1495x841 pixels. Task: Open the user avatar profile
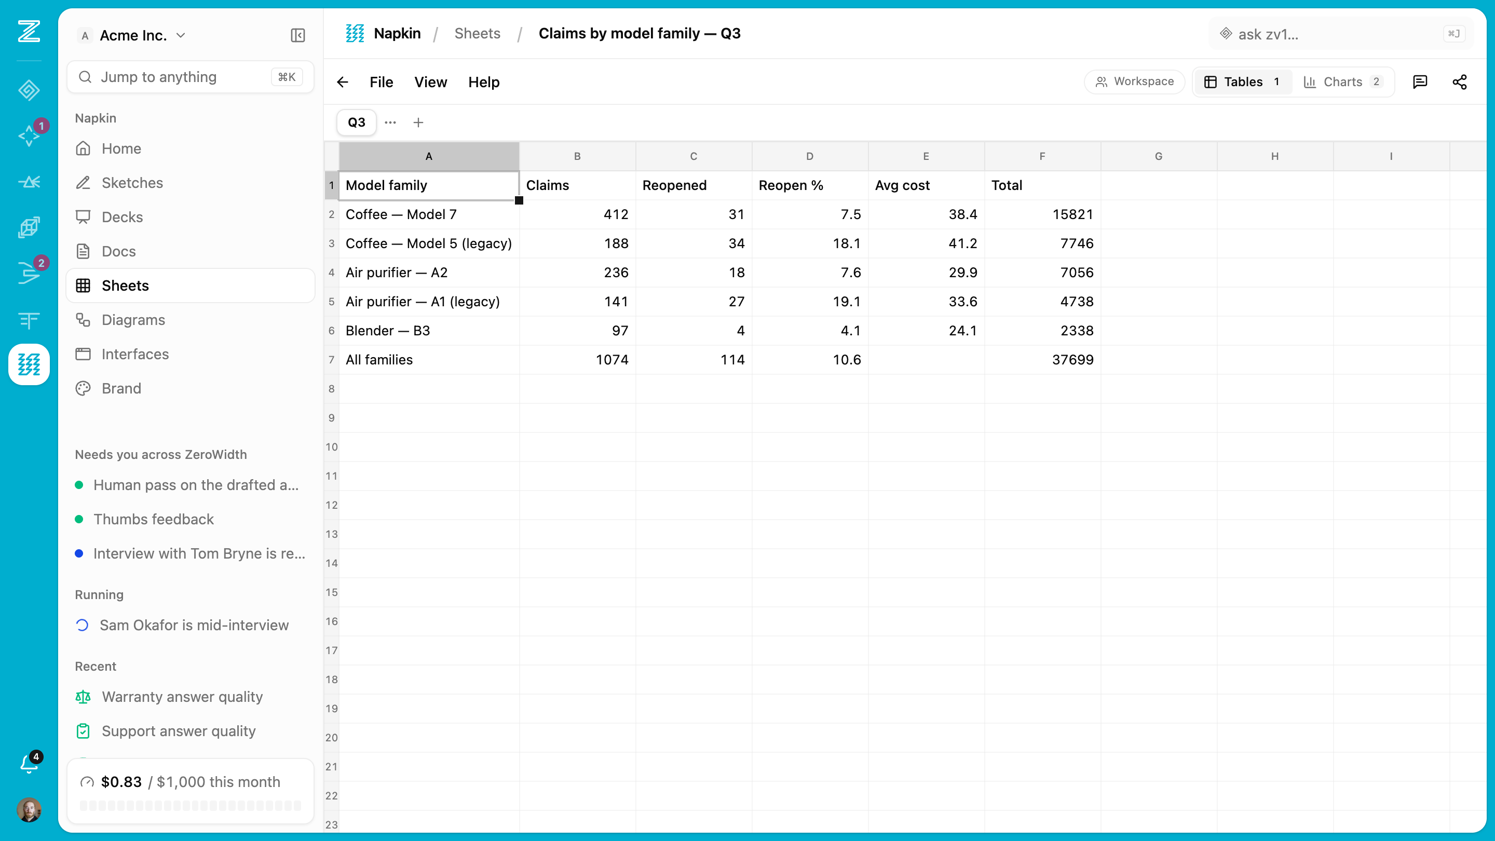pyautogui.click(x=29, y=809)
